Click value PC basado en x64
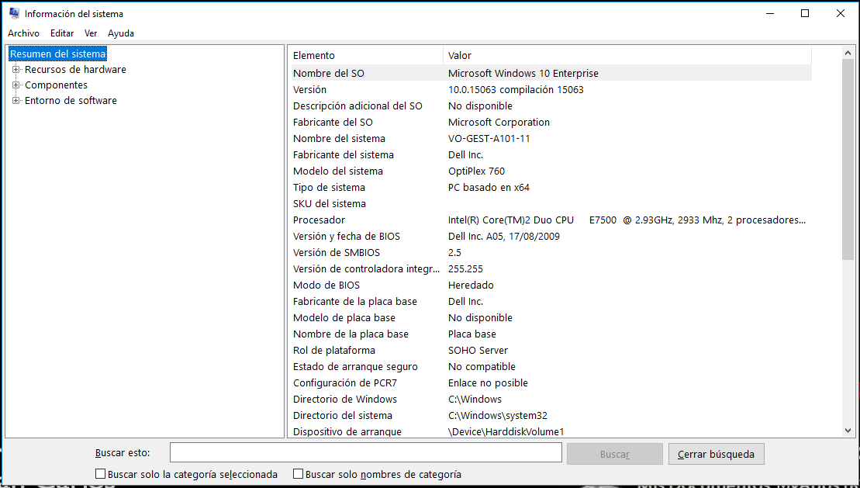The height and width of the screenshot is (488, 860). pos(489,187)
